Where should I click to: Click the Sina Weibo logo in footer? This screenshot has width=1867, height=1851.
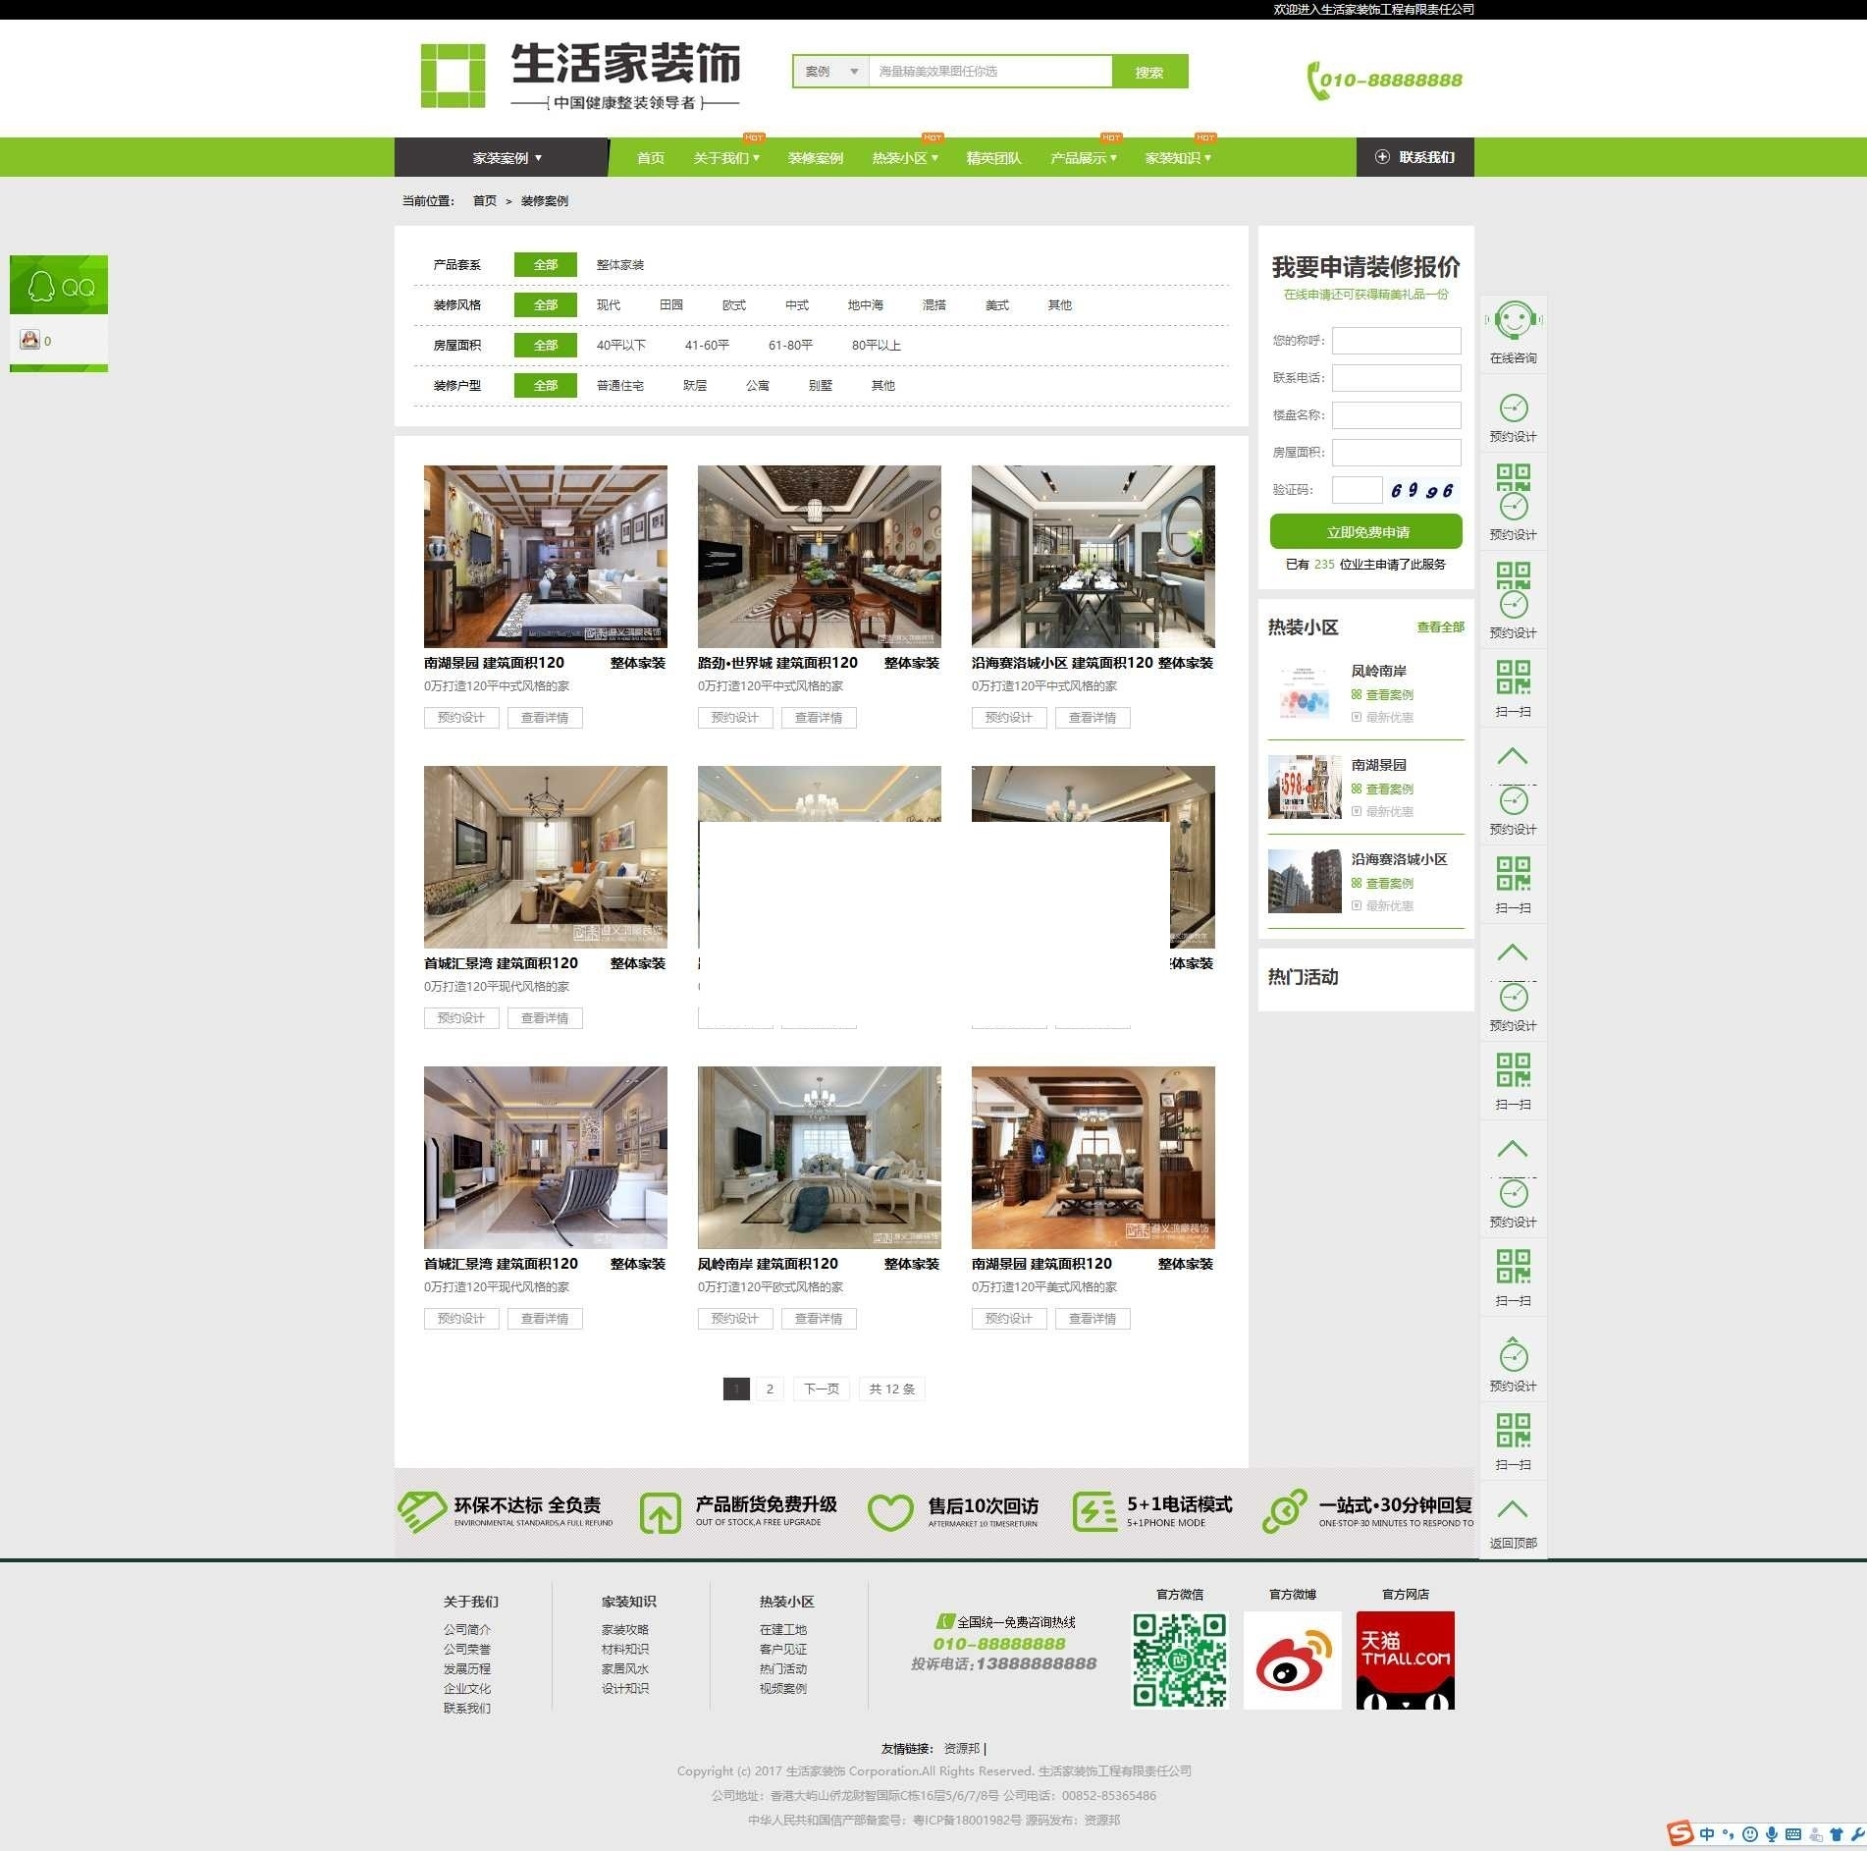click(1292, 1660)
